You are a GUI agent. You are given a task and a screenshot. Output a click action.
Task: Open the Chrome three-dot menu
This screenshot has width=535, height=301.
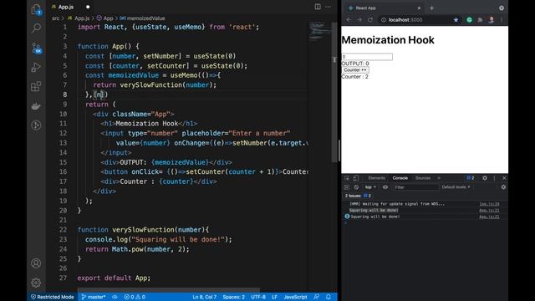502,20
